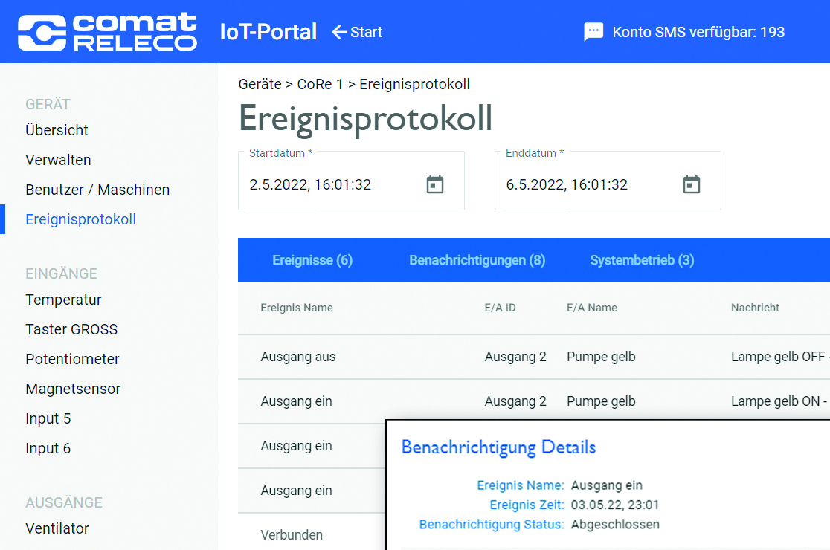This screenshot has width=830, height=550.
Task: Open the Systembetrieb (3) tab
Action: click(x=642, y=260)
